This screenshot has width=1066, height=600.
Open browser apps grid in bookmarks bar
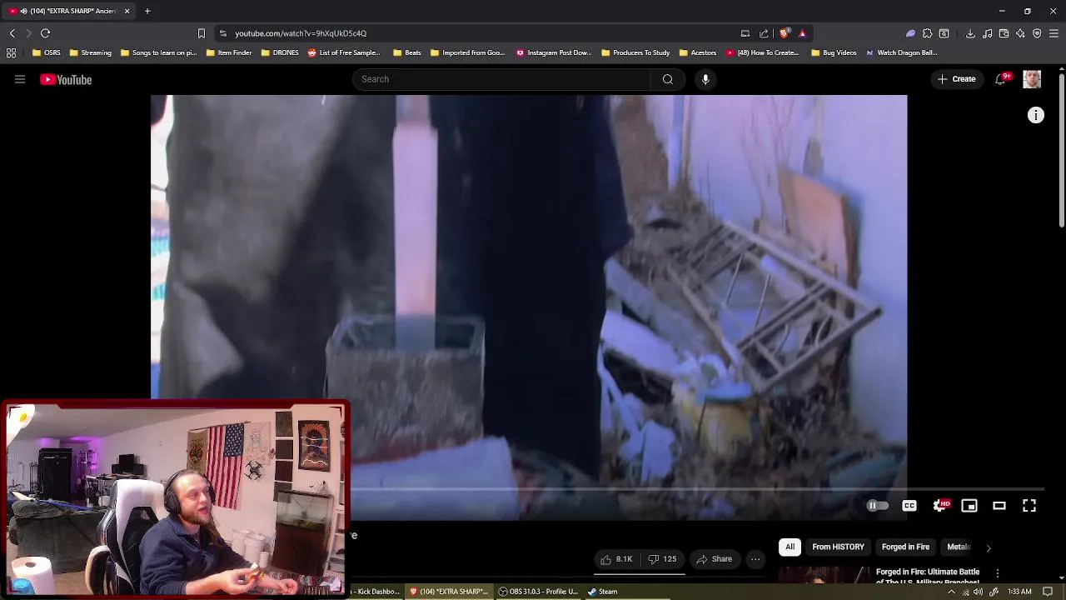(x=12, y=52)
